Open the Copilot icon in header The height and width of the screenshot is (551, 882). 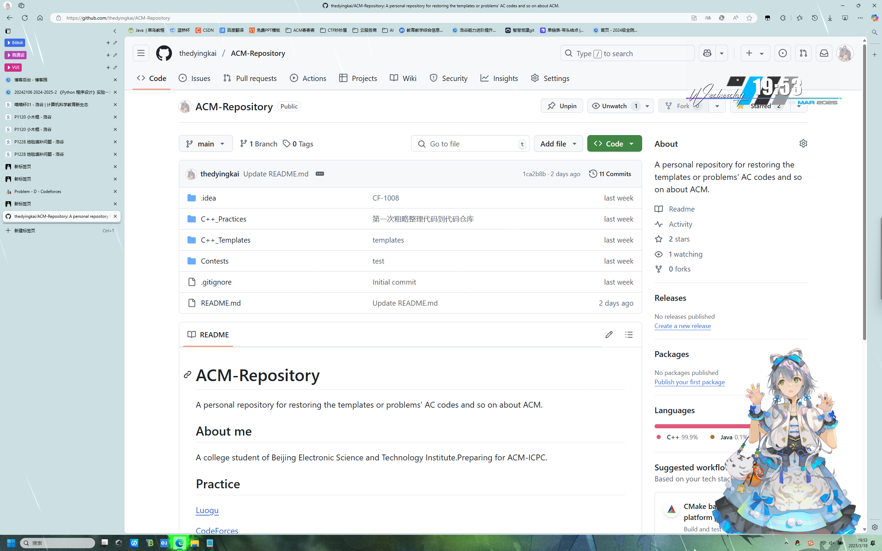point(707,53)
